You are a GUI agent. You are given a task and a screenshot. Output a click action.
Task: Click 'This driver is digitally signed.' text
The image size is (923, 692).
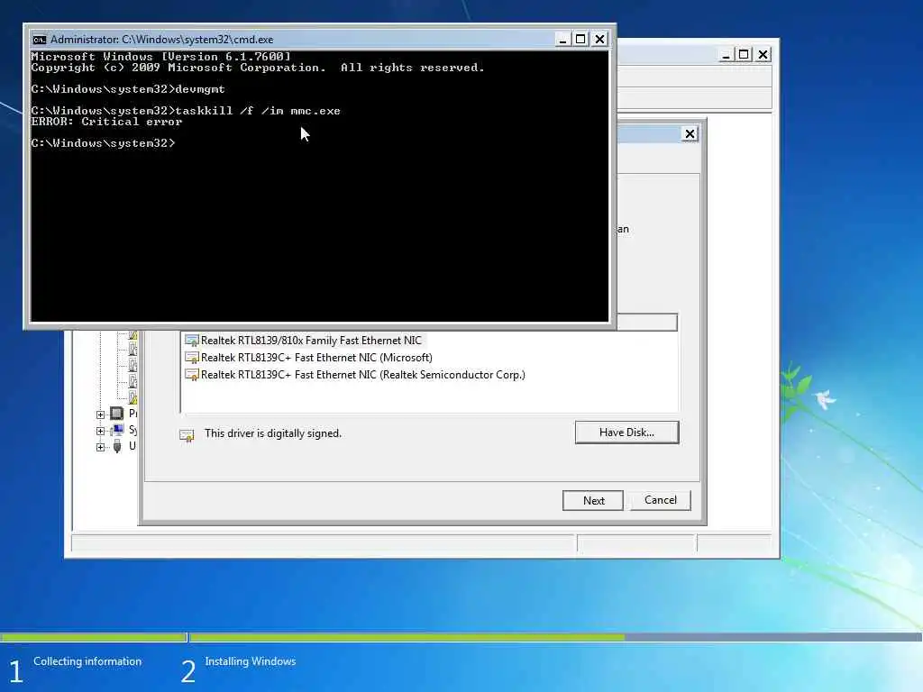point(273,433)
